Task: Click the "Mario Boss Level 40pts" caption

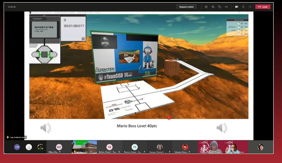Action: click(137, 126)
